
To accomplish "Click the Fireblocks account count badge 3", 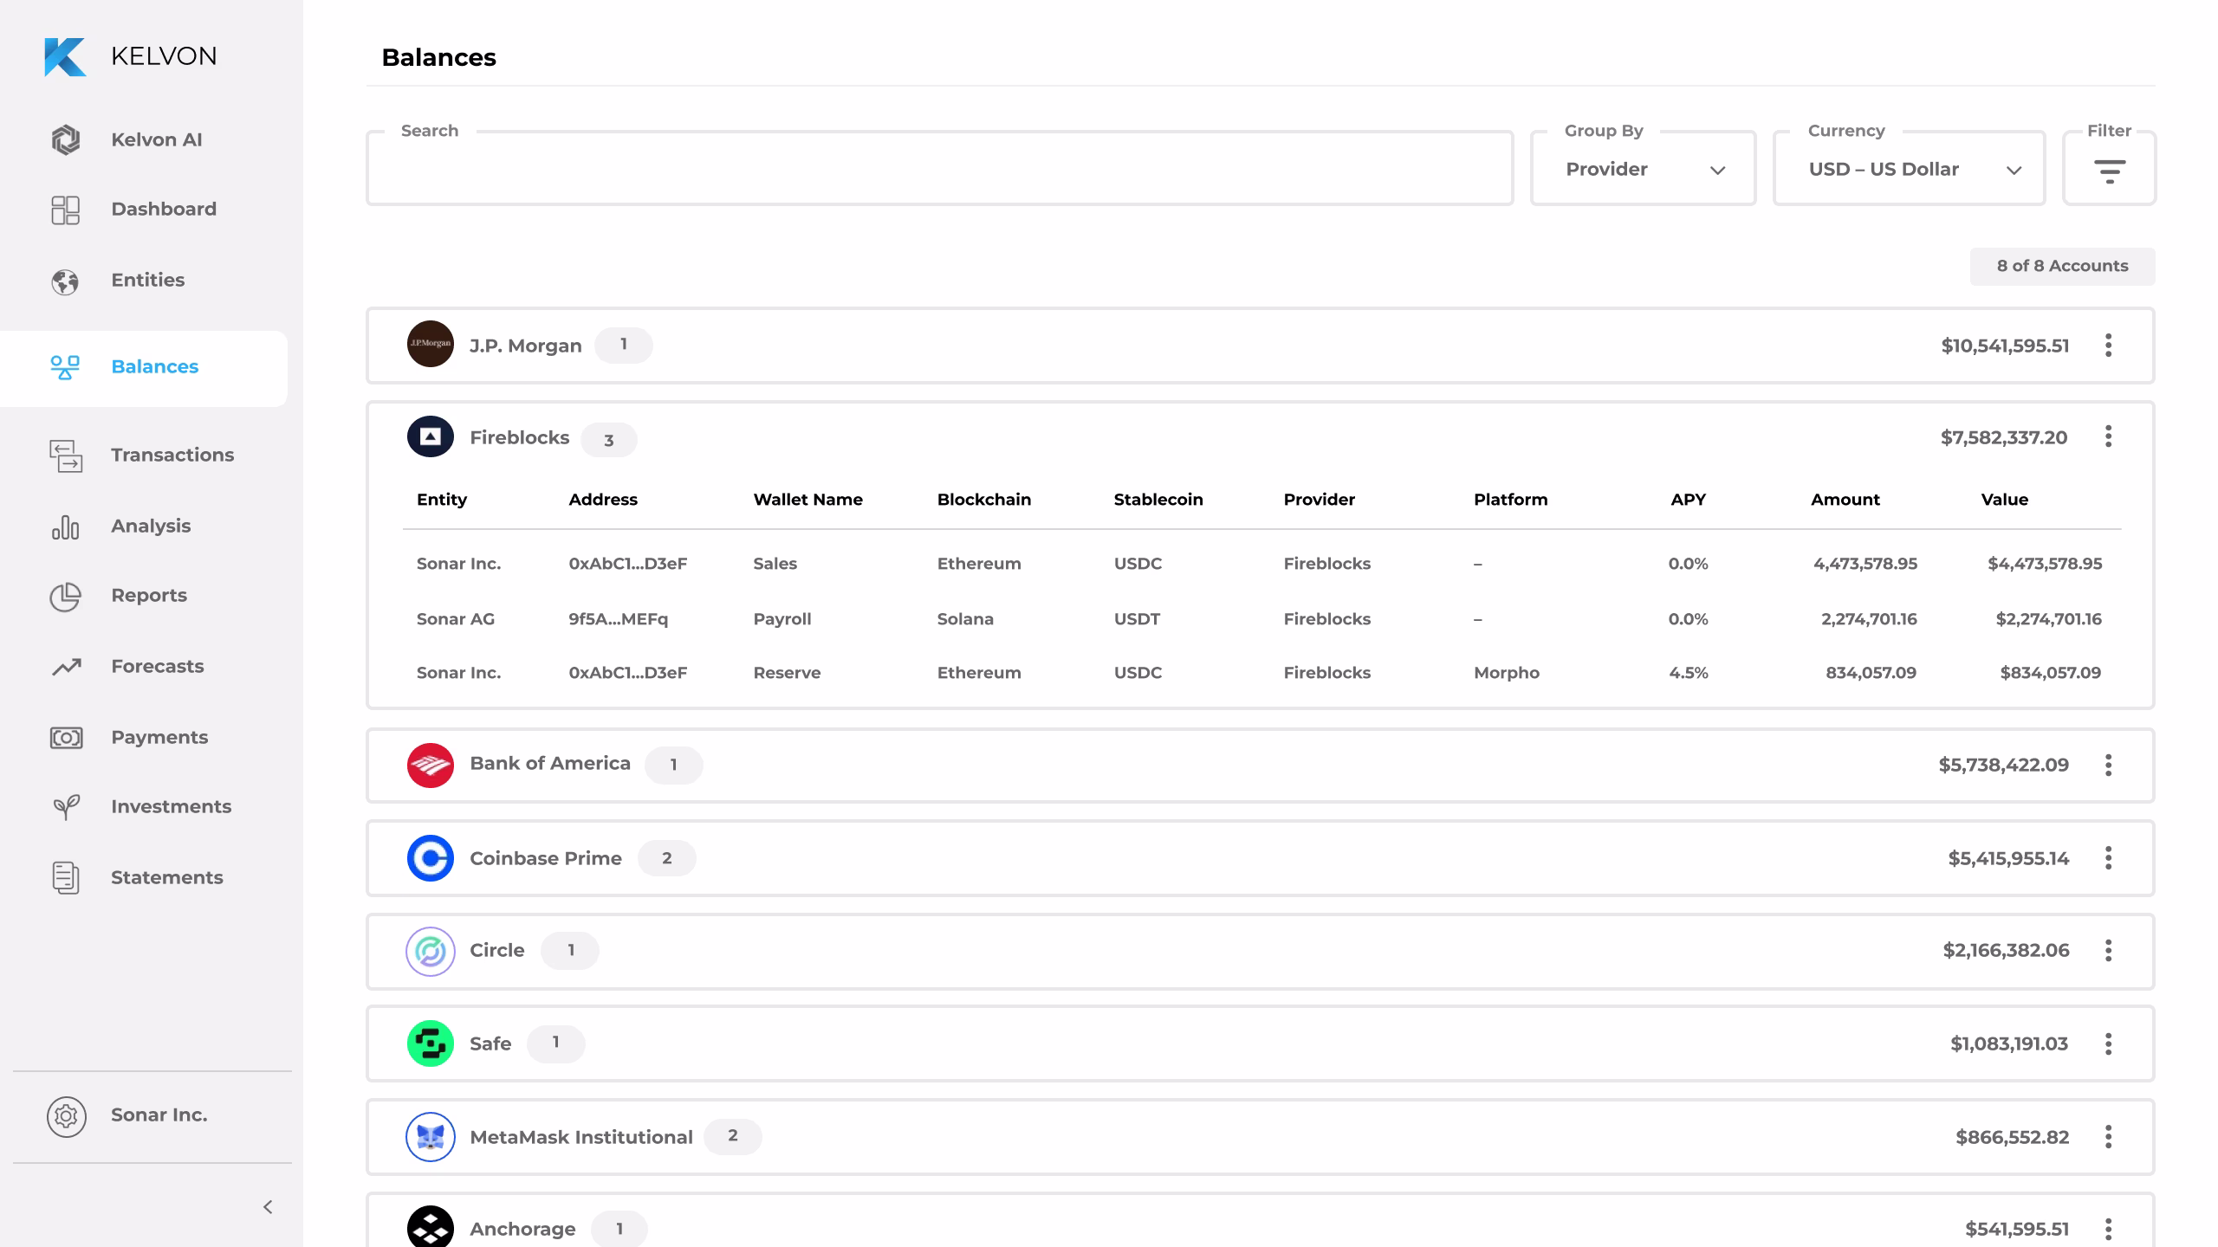I will pyautogui.click(x=609, y=440).
